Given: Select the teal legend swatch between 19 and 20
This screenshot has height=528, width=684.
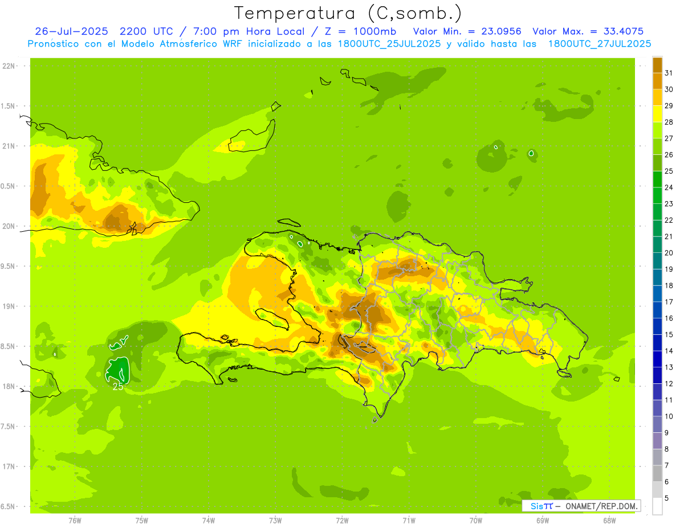Looking at the screenshot, I should pos(657,261).
